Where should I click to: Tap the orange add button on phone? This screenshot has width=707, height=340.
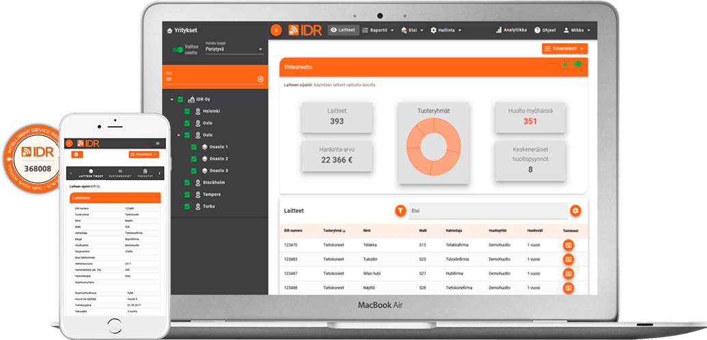[77, 155]
